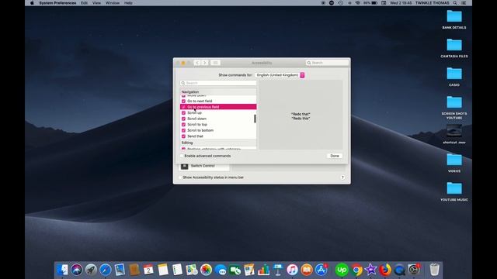Viewport: 497px width, 279px height.
Task: Click TWINKLE THOMAS user menu
Action: tap(433, 3)
